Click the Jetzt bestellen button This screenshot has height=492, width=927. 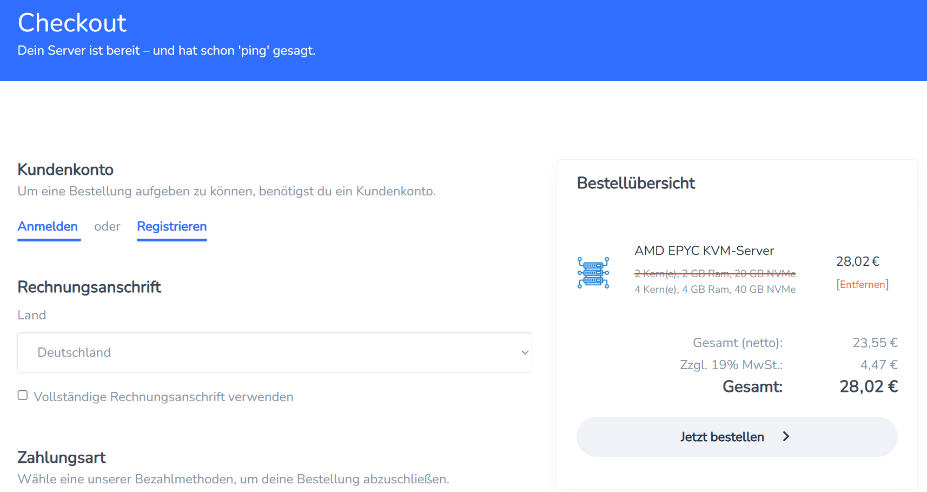tap(737, 436)
